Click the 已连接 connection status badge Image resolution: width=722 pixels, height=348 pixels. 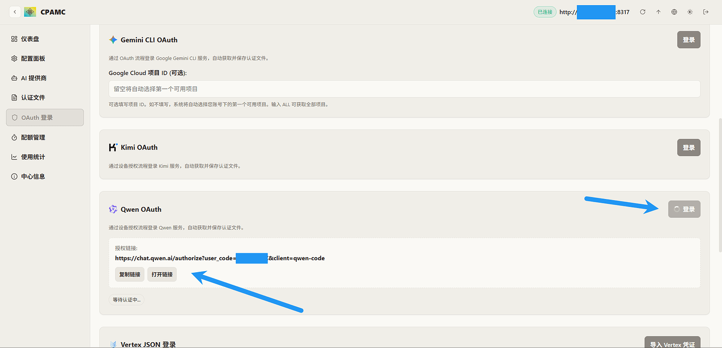click(x=545, y=12)
